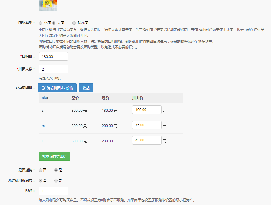Click the 是否返佣 label
The height and width of the screenshot is (205, 271).
pos(27,170)
